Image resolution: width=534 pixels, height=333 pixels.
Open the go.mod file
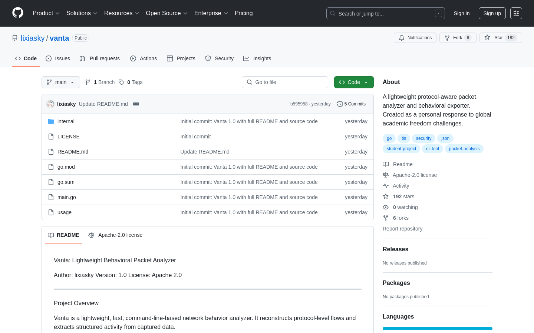point(66,167)
